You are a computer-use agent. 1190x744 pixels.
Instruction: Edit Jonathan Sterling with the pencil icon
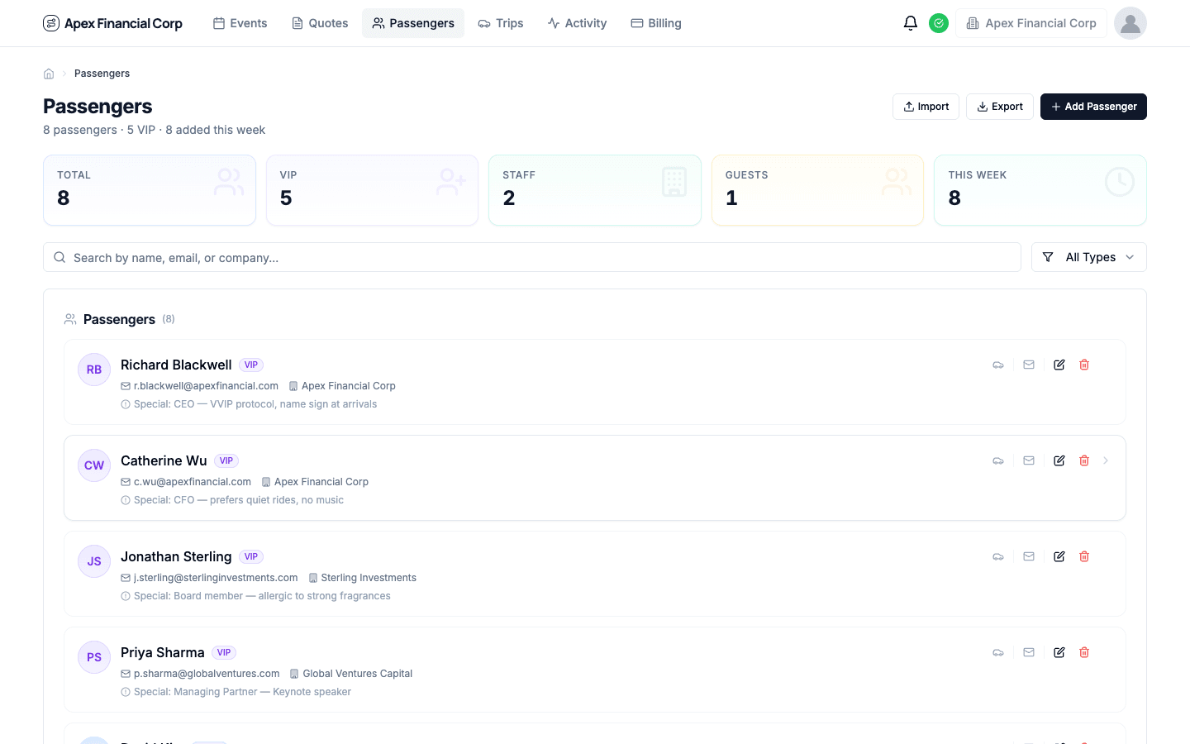(1059, 556)
